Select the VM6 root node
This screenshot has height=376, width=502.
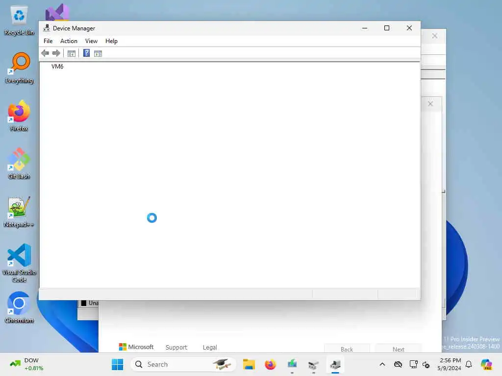[x=57, y=67]
